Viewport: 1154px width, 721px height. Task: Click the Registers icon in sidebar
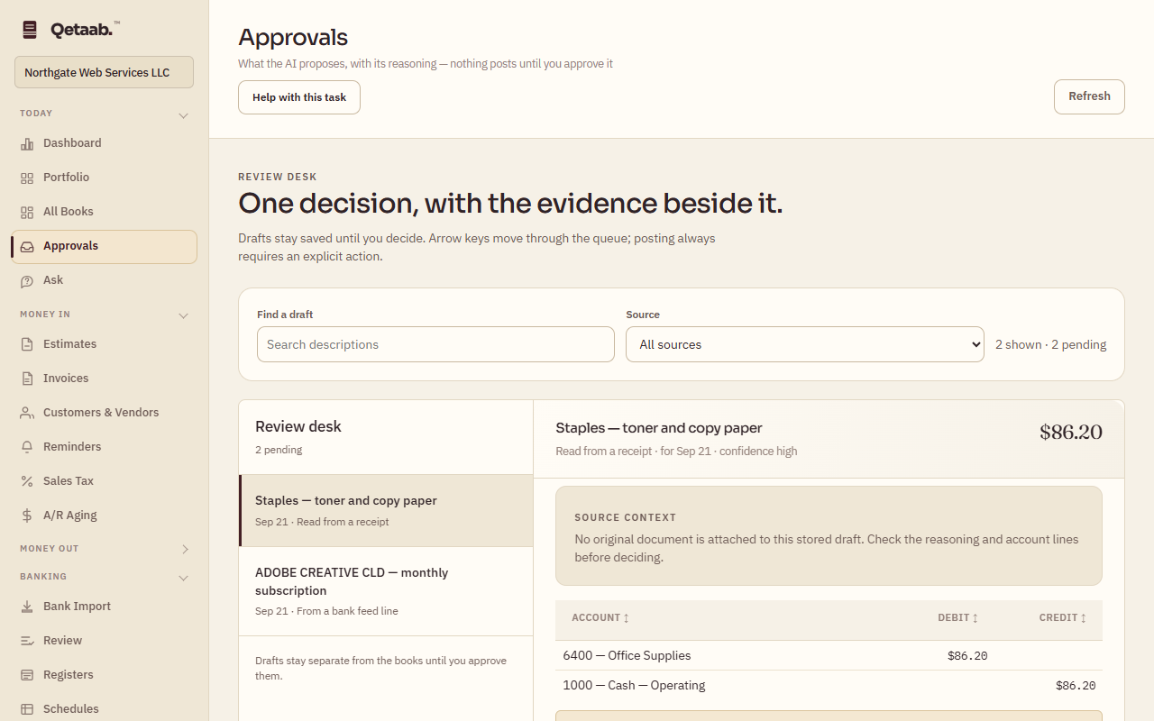[x=27, y=675]
